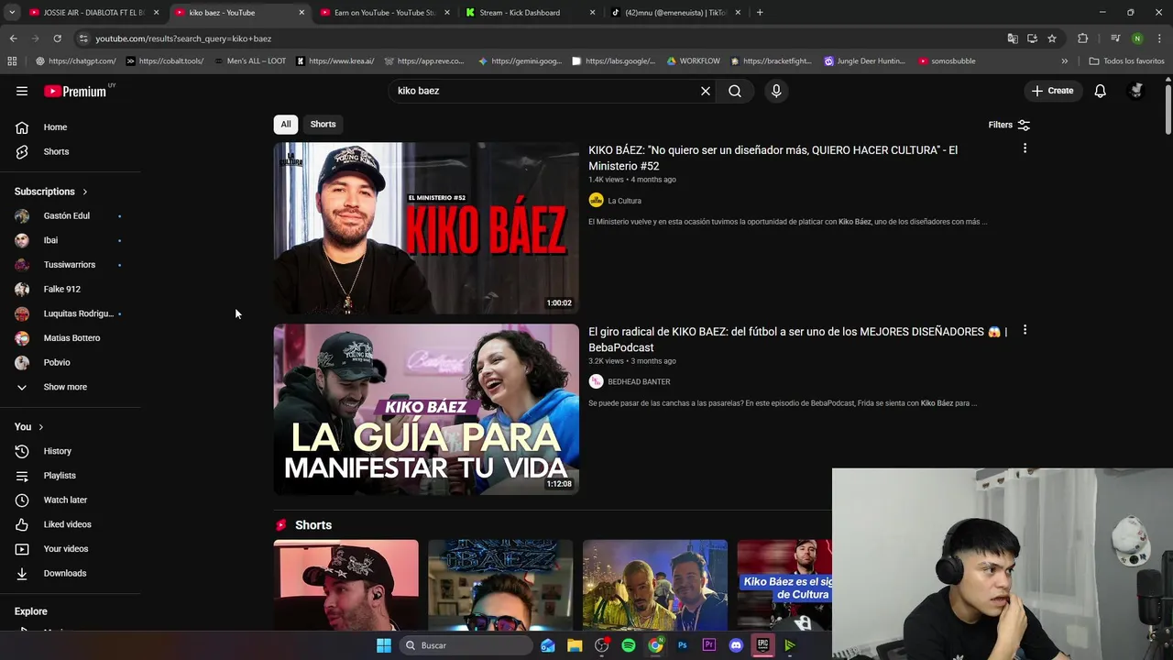Open a new Chrome tab
This screenshot has width=1173, height=660.
[760, 13]
